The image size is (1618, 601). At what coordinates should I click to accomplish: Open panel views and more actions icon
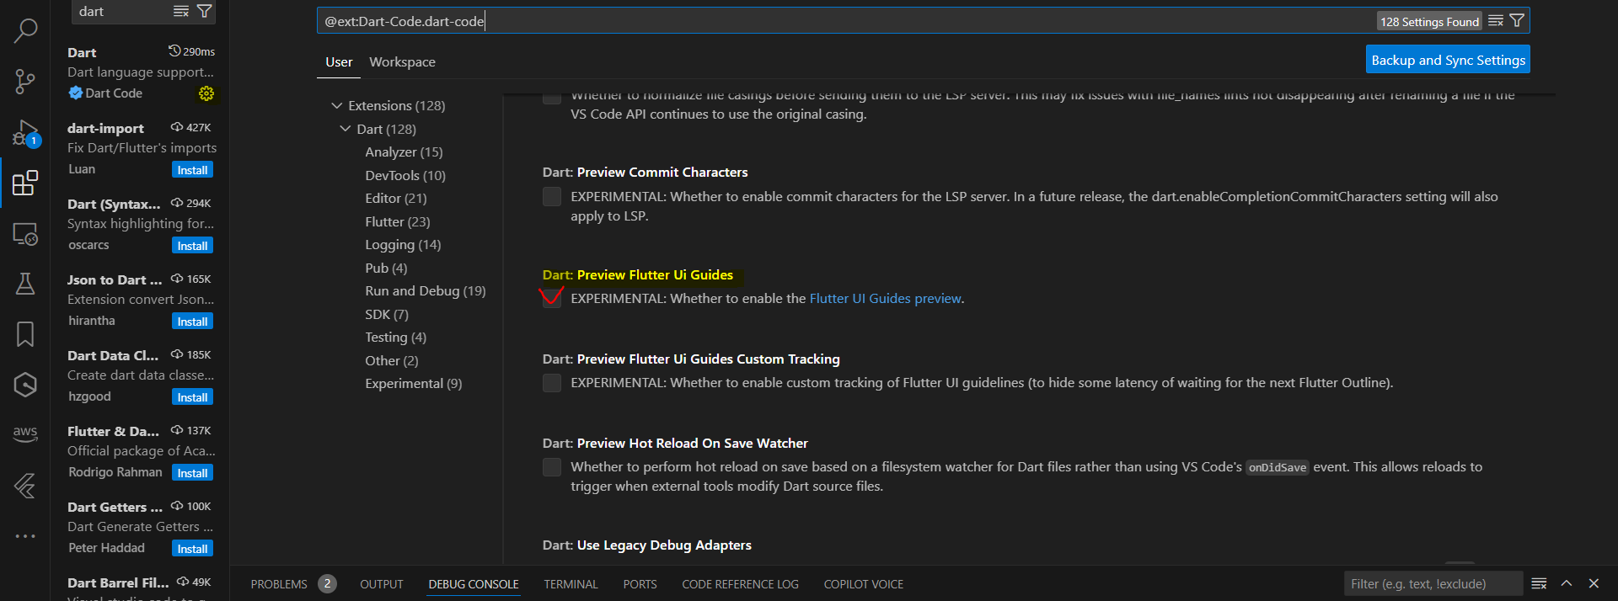(x=1539, y=583)
